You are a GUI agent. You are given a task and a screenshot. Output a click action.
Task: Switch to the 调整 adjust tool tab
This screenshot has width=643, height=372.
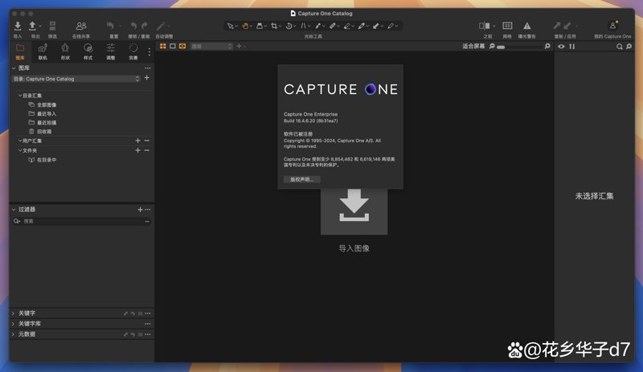[x=111, y=51]
